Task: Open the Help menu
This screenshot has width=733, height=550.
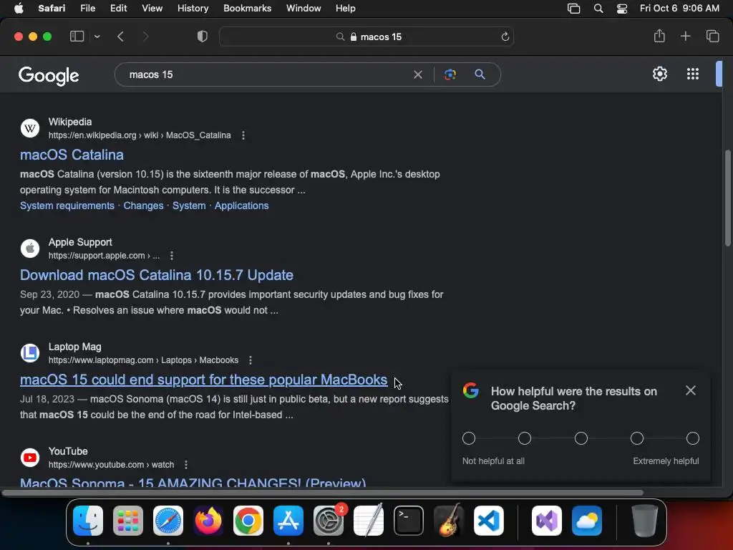Action: (x=346, y=9)
